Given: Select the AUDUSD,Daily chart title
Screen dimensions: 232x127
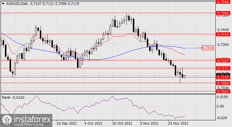Looking at the screenshot, I should pyautogui.click(x=17, y=4).
